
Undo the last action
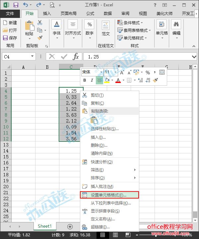point(26,5)
